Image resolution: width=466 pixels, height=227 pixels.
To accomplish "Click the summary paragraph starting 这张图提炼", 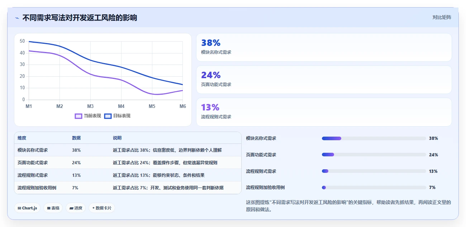I will point(348,206).
